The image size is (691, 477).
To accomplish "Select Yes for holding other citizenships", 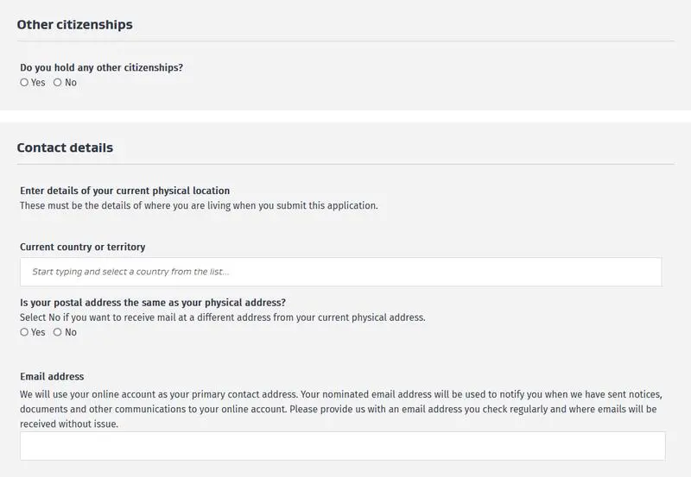I will pyautogui.click(x=24, y=83).
